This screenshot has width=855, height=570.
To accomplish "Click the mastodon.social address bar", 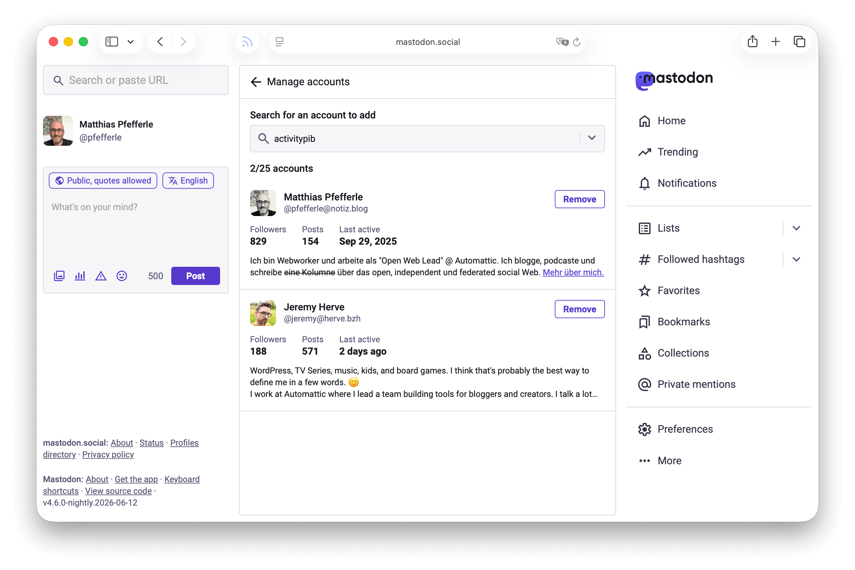I will point(427,42).
